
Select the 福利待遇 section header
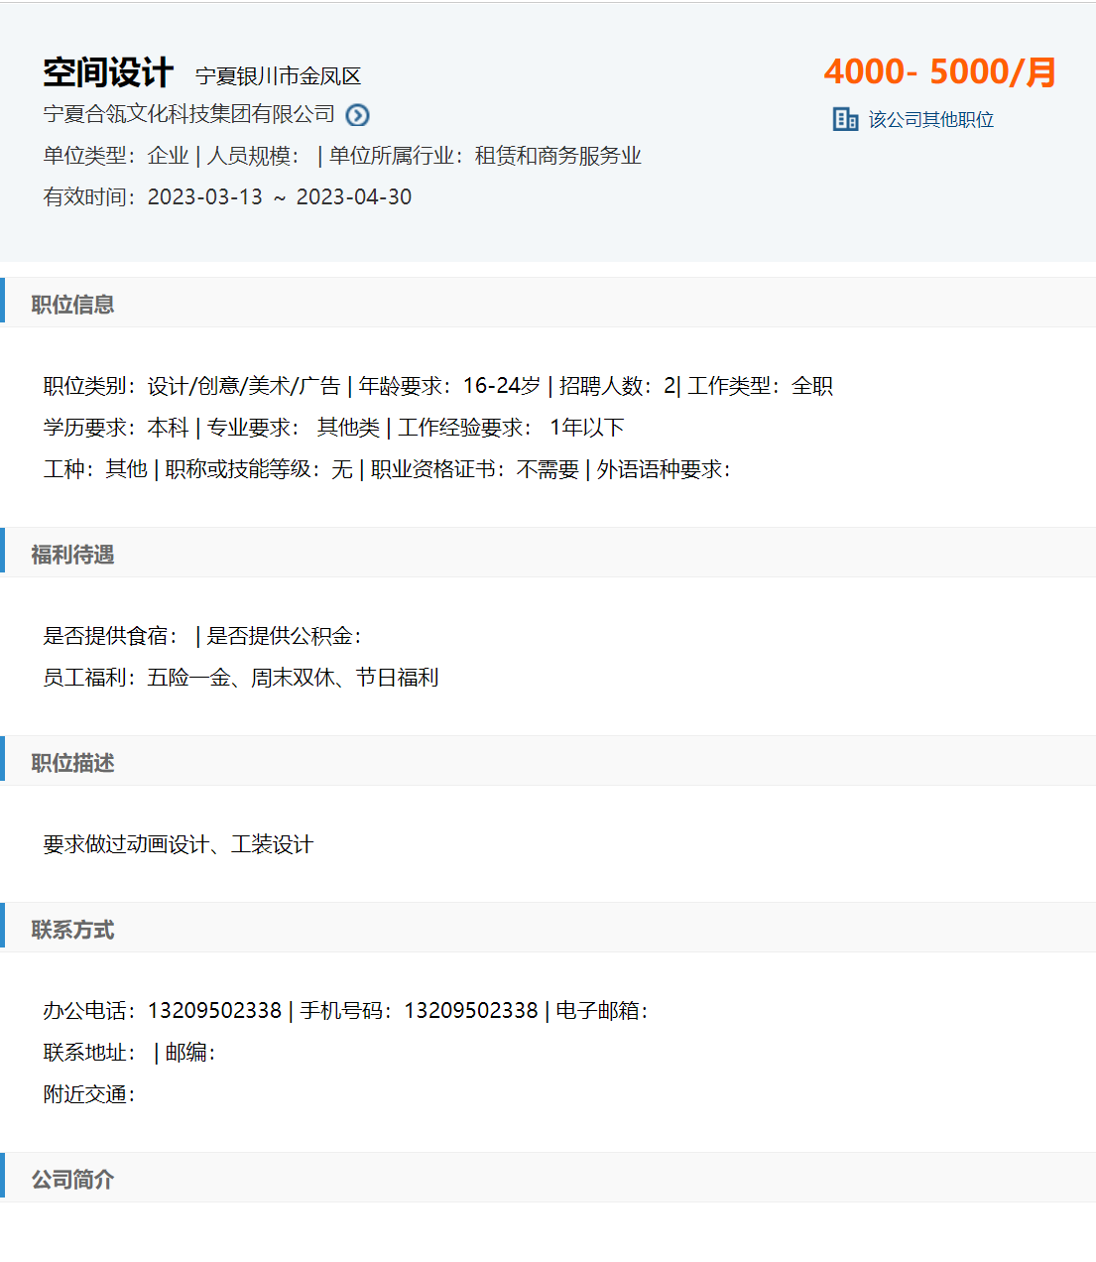72,555
